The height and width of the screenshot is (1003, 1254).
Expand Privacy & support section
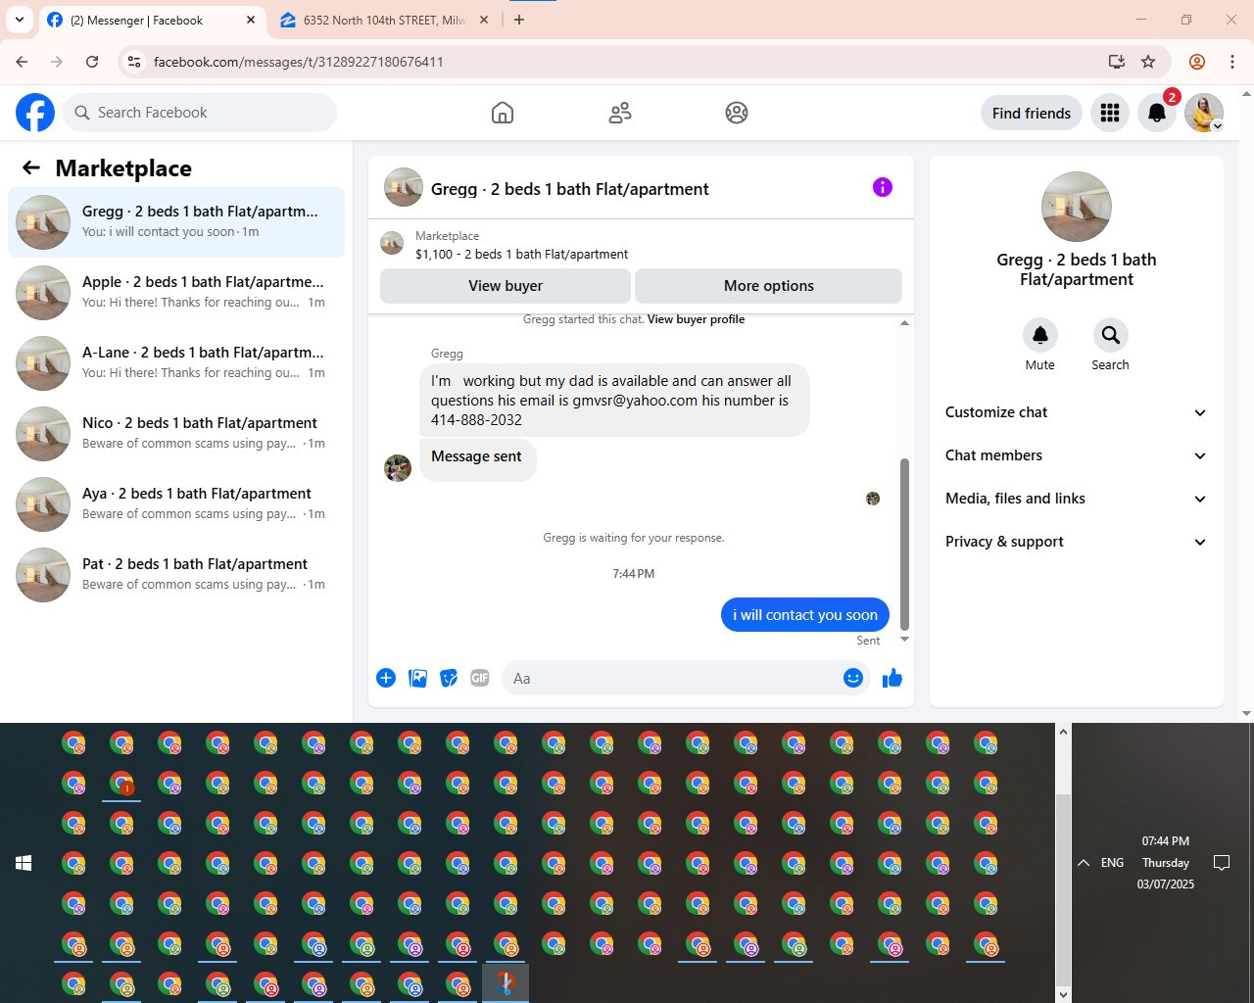(x=1076, y=542)
